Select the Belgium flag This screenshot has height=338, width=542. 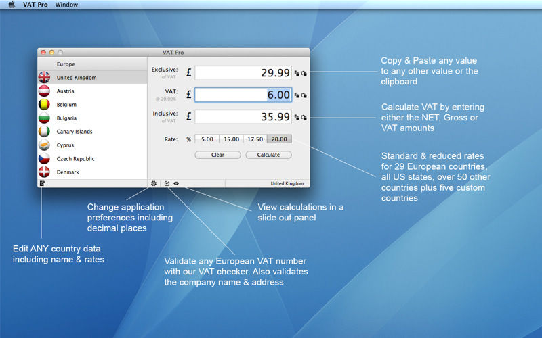(x=44, y=105)
